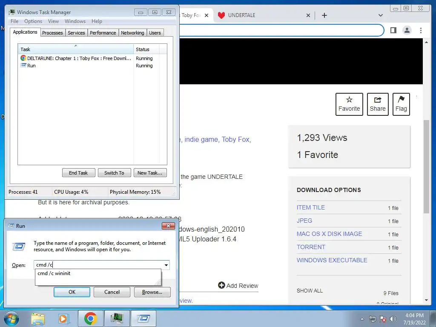Expand the Run dialog Open dropdown arrow
The image size is (436, 327).
pos(166,265)
